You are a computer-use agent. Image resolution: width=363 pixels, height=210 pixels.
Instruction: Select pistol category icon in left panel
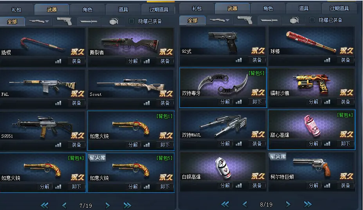coord(64,22)
